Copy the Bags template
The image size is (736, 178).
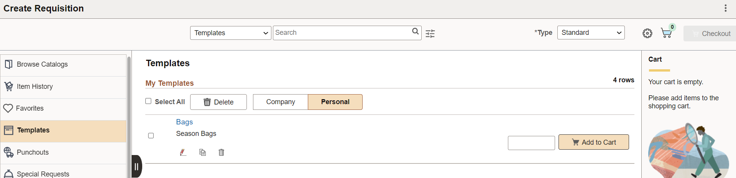pos(202,152)
